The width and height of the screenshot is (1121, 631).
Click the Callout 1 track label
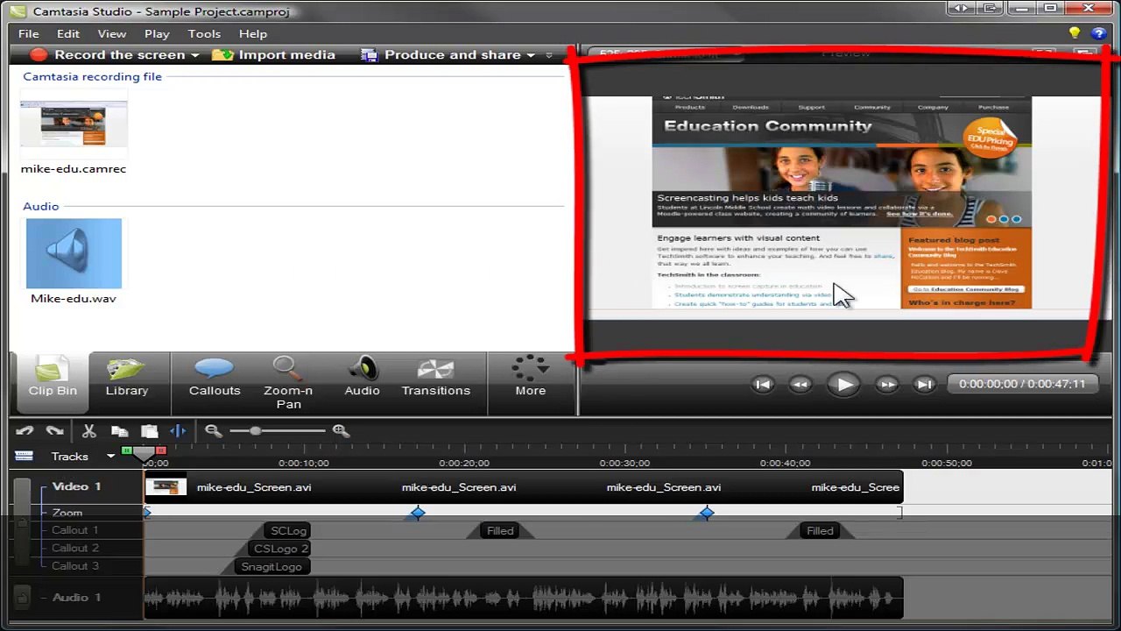pos(74,530)
